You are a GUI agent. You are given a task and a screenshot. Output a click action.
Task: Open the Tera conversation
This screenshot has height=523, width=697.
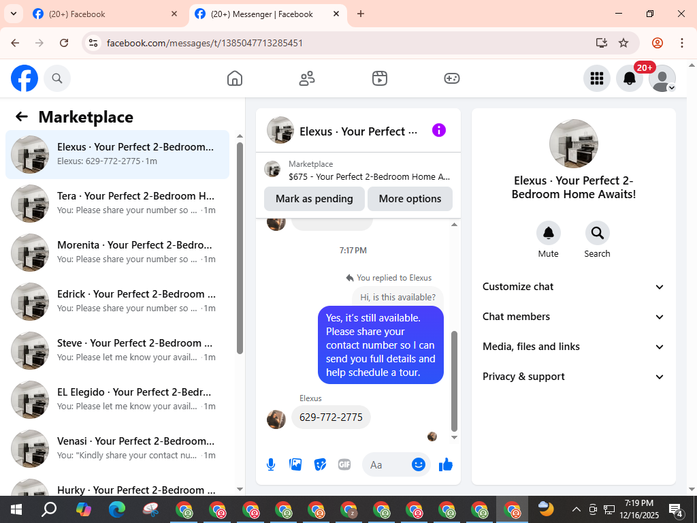[x=117, y=203]
